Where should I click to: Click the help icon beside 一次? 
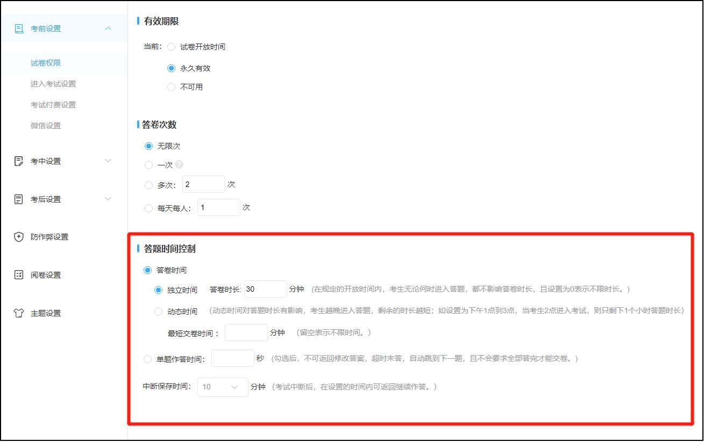click(179, 165)
